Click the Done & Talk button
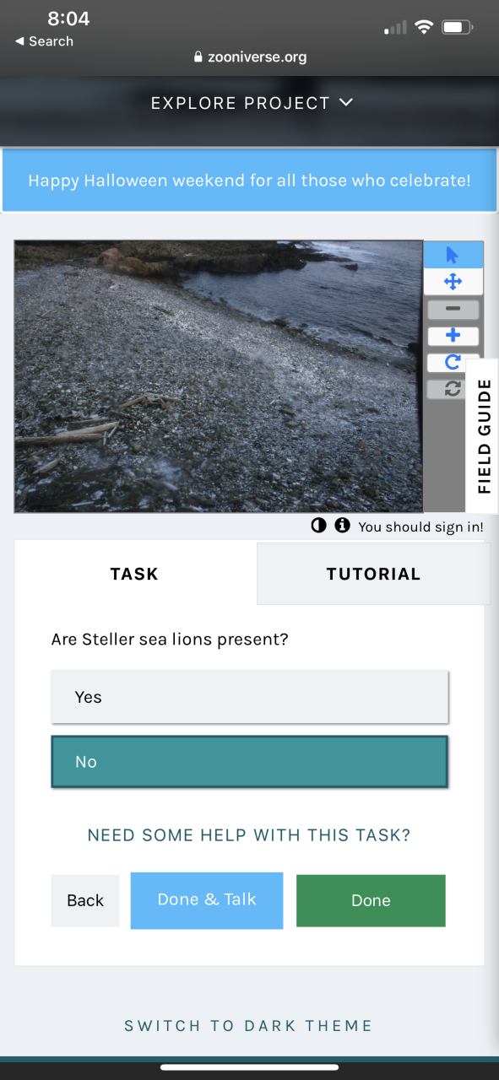The image size is (499, 1080). [x=207, y=900]
